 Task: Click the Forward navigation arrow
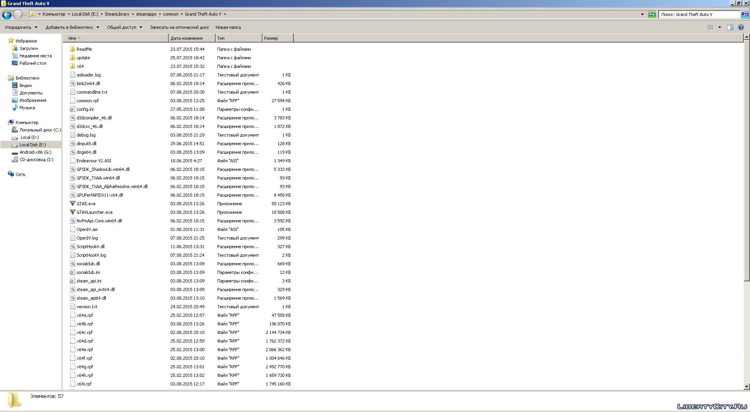(x=18, y=15)
